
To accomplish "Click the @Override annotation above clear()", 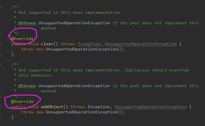I will click(22, 39).
